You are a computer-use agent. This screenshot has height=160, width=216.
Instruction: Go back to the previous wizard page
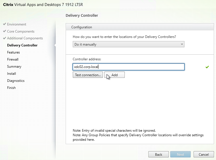pos(159,154)
